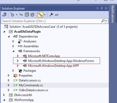
Task: Expand OdbcDataAccessor.cs file node
Action: click(x=8, y=90)
